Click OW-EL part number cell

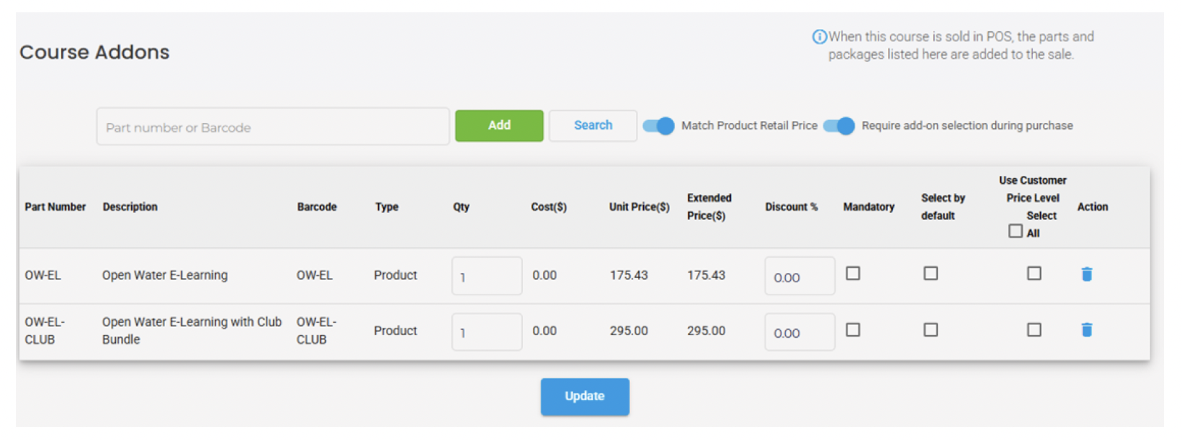click(43, 275)
